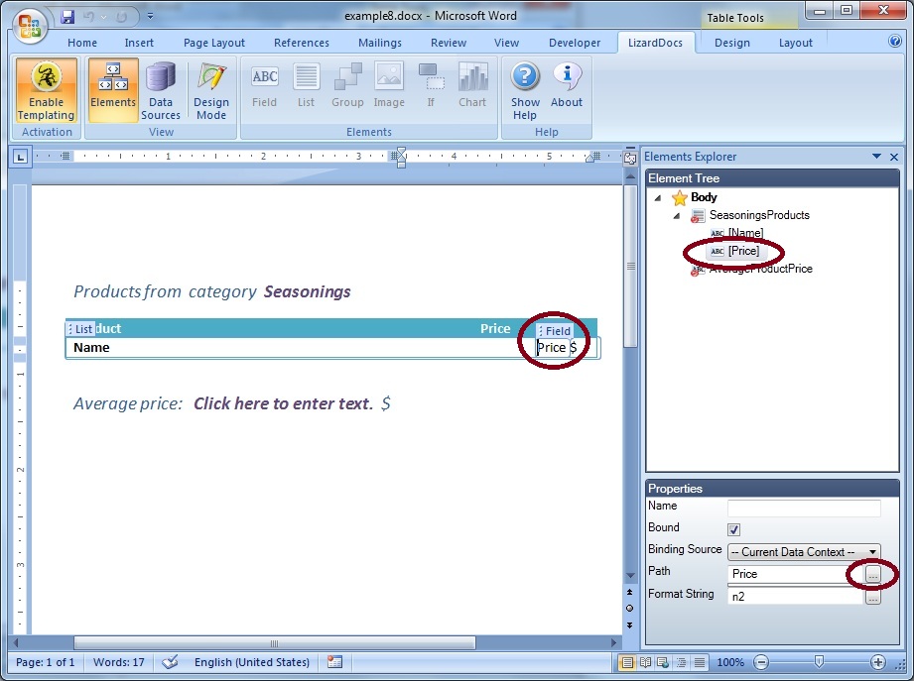Viewport: 914px width, 681px height.
Task: Open the View ribbon tab
Action: pyautogui.click(x=506, y=43)
